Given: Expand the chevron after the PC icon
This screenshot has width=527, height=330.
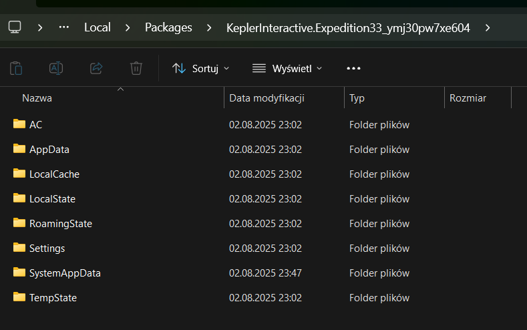Looking at the screenshot, I should coord(40,27).
